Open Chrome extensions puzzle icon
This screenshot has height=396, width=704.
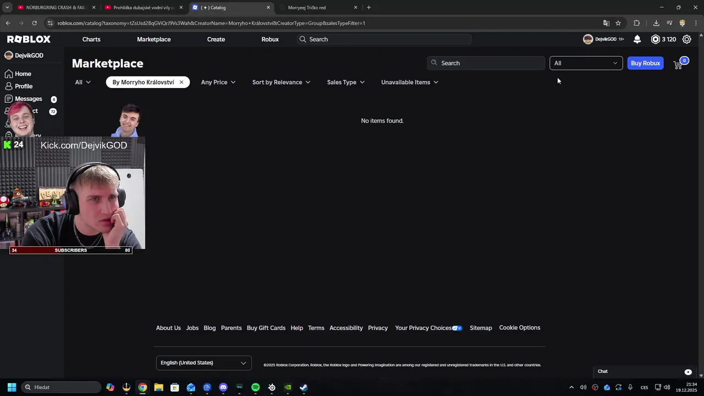(x=637, y=23)
